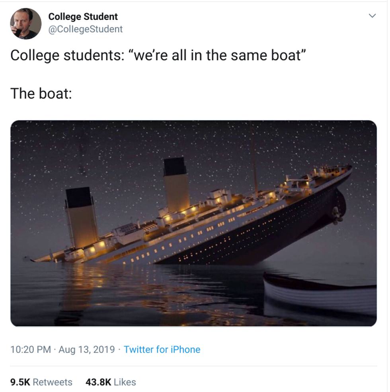
Task: View the Retweets list label
Action: pyautogui.click(x=53, y=382)
